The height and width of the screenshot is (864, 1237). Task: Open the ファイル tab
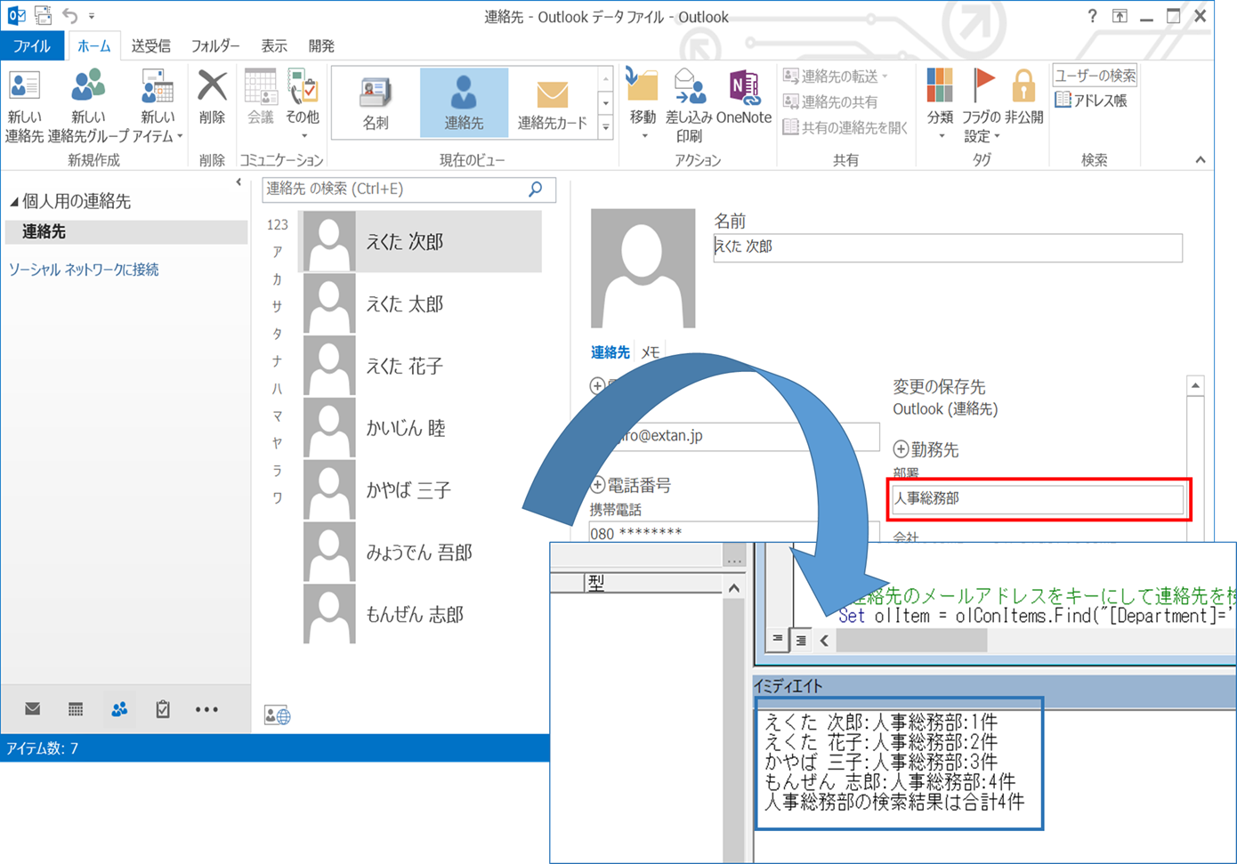[32, 45]
